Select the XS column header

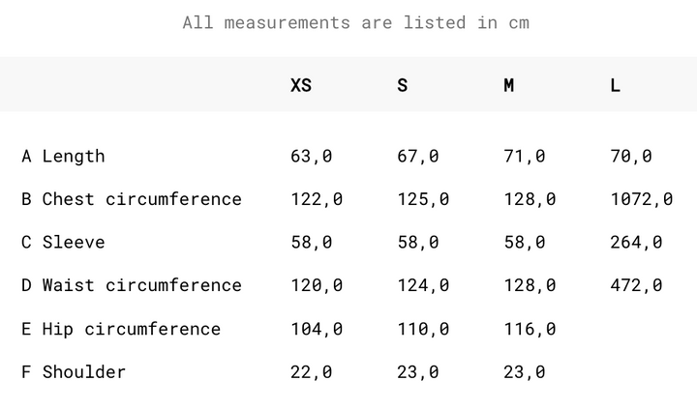coord(301,85)
